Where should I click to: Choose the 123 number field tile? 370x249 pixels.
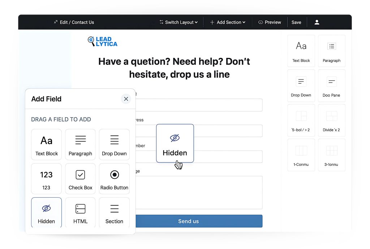coord(46,179)
